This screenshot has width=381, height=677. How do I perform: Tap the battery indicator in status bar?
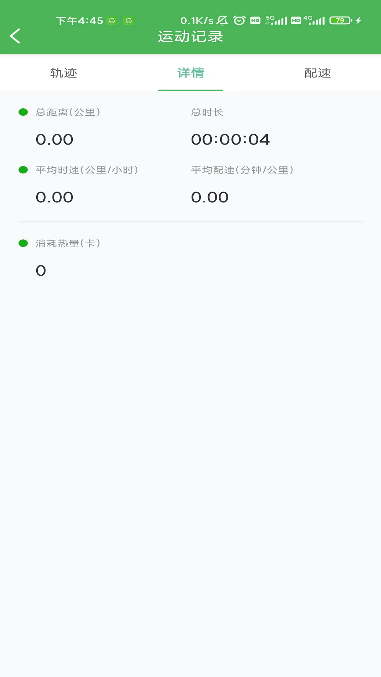[x=341, y=20]
